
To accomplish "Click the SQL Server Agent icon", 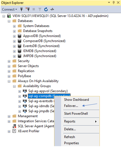I will click(x=14, y=126).
